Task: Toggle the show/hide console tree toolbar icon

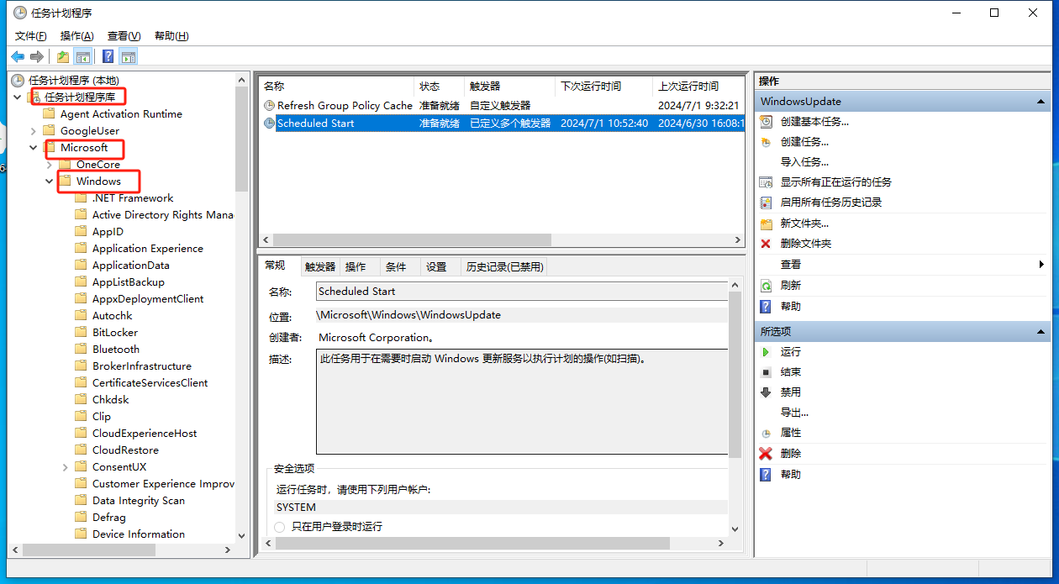Action: (83, 57)
